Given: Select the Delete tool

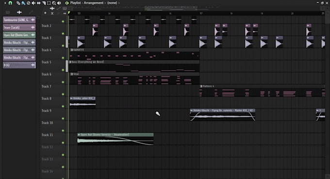Looking at the screenshot, I should [29, 3].
